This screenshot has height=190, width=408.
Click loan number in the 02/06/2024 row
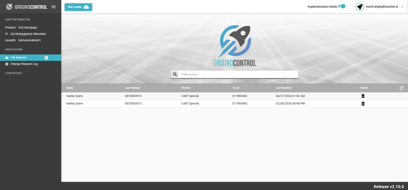(x=133, y=104)
